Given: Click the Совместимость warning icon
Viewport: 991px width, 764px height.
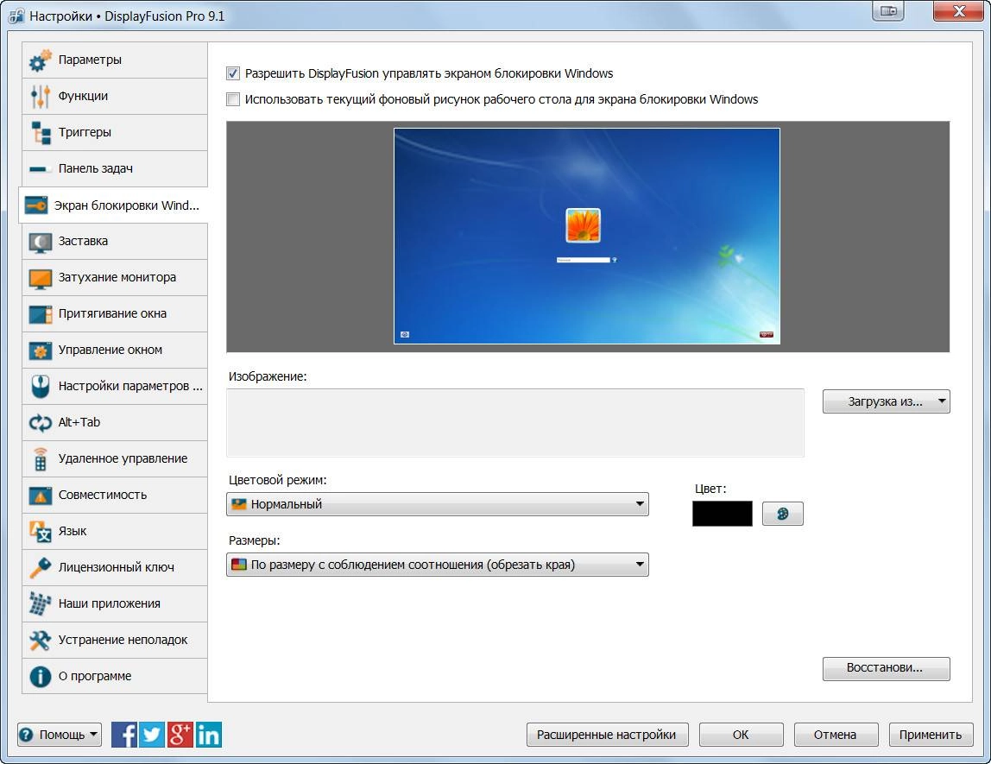Looking at the screenshot, I should [x=40, y=496].
